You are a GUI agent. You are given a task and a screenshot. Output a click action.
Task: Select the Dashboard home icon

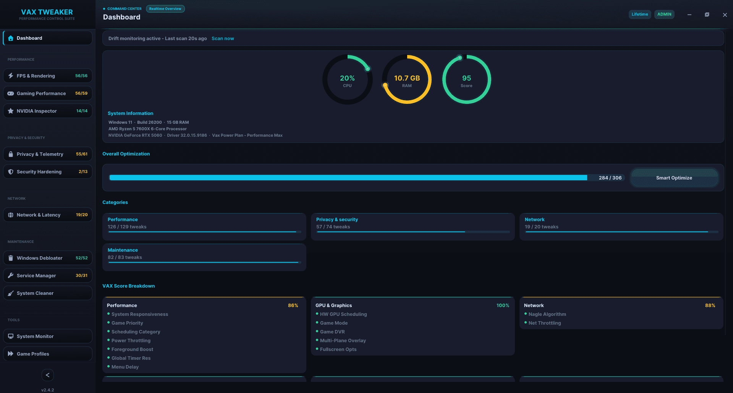click(x=10, y=38)
